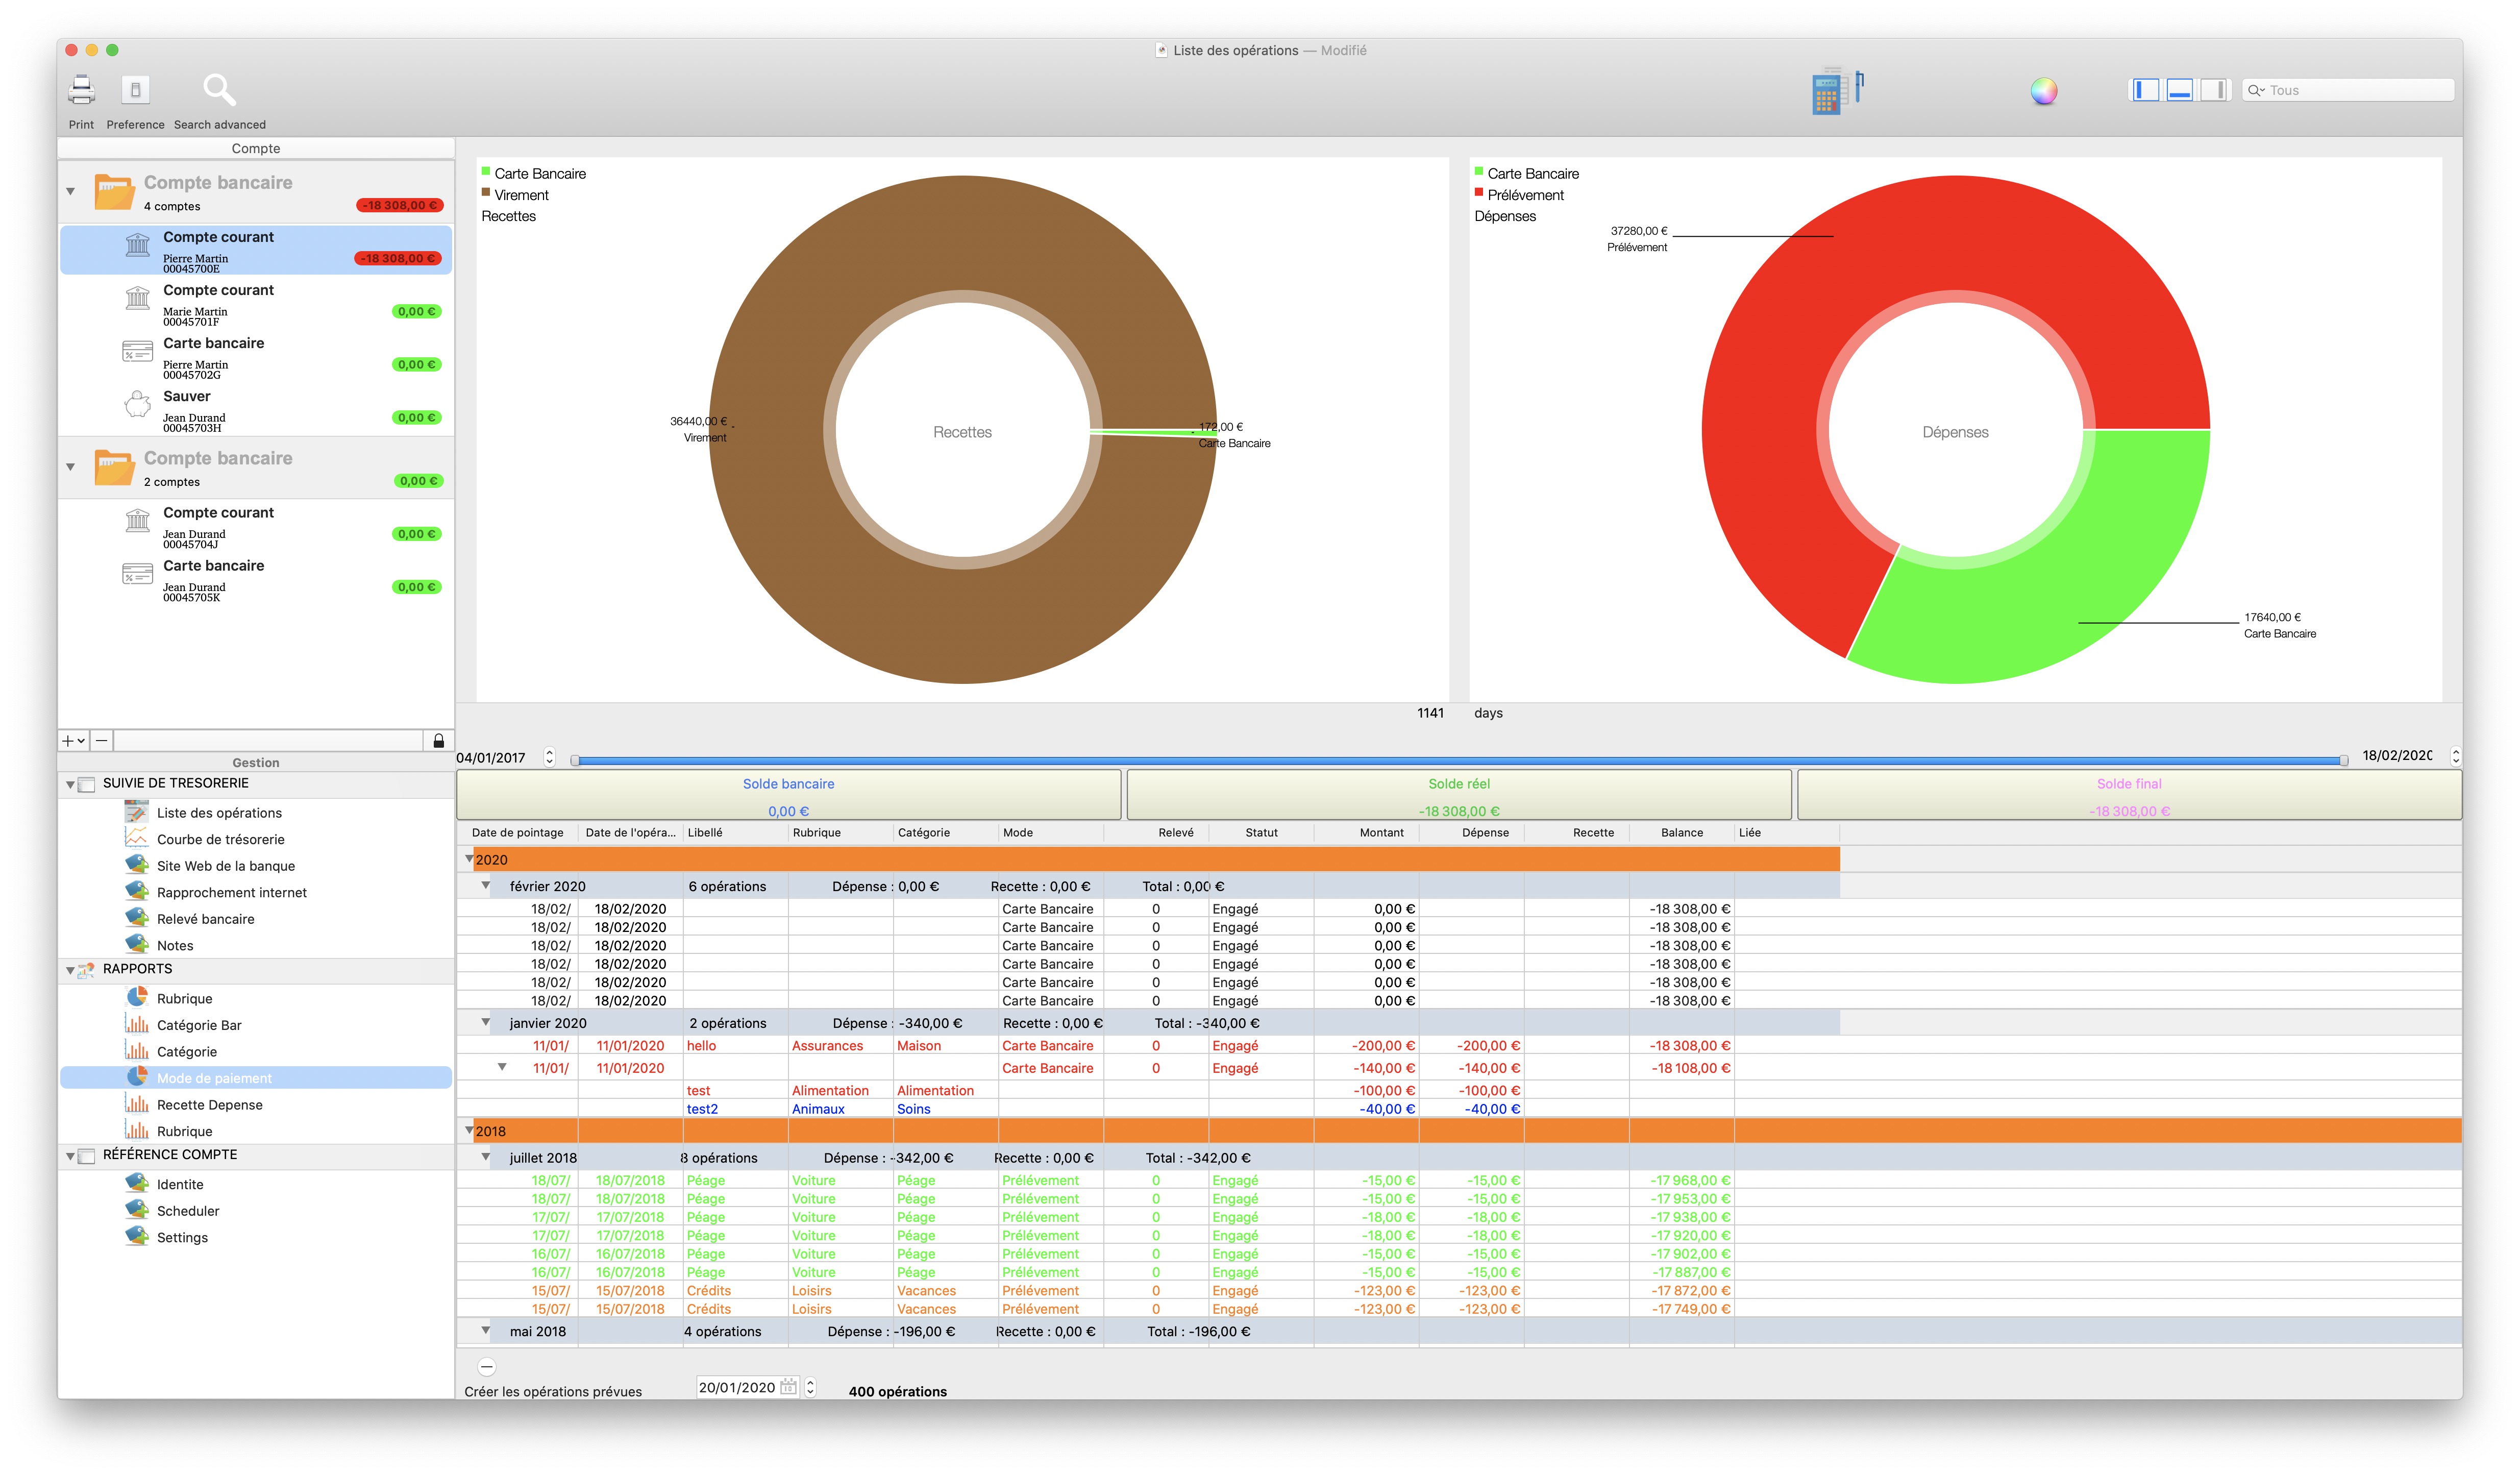Screen dimensions: 2520x1475
Task: Open Liste des opérations in sidebar
Action: tap(219, 813)
